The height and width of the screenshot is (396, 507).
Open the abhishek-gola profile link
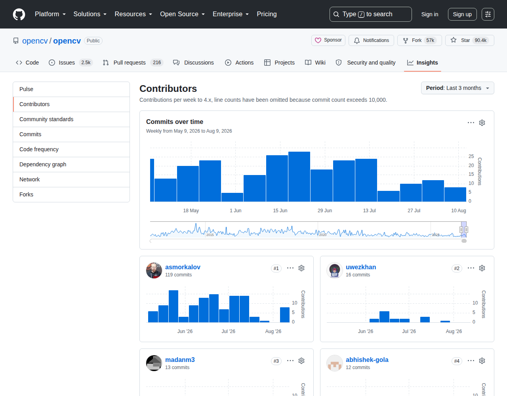(367, 360)
